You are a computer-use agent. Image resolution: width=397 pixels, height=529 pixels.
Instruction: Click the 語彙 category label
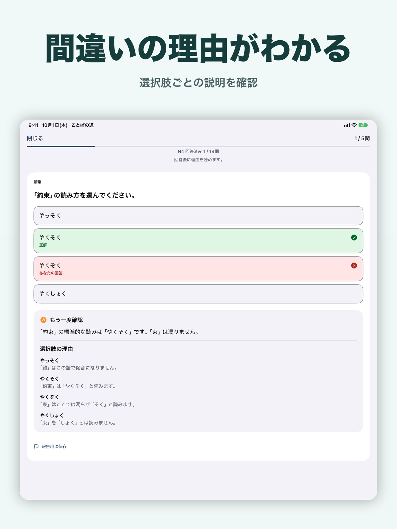(x=38, y=182)
